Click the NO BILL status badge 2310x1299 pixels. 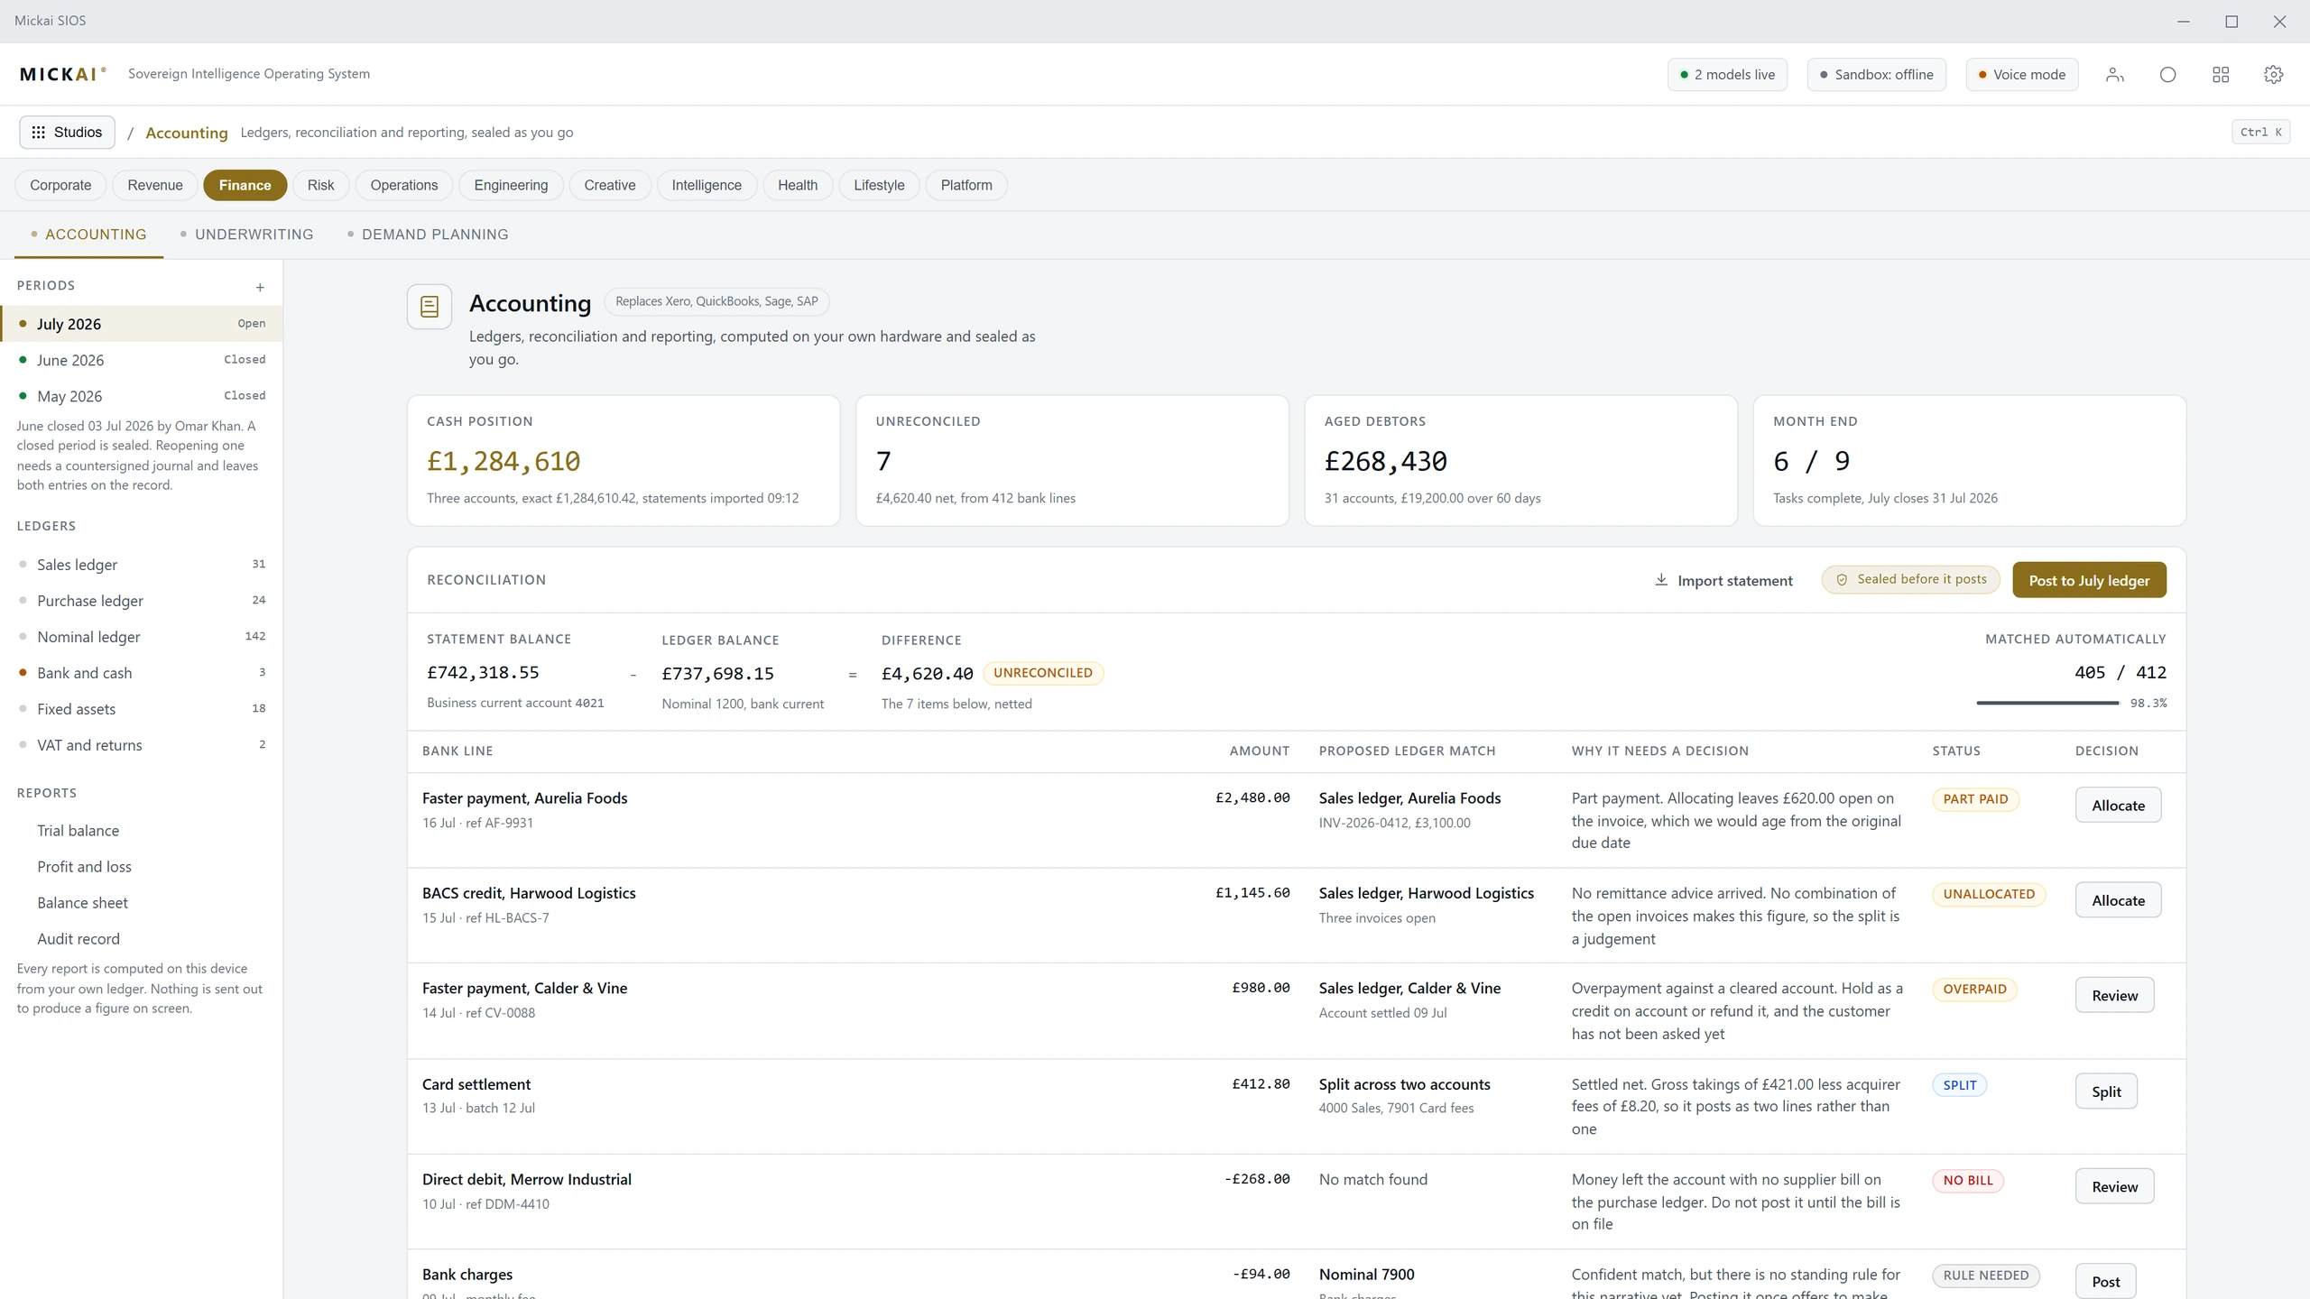click(1968, 1181)
